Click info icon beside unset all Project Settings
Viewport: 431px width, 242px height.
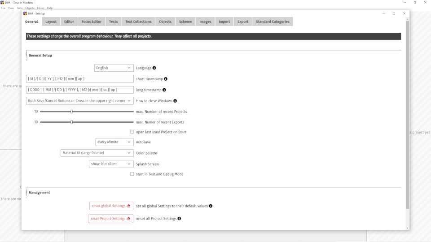(179, 219)
